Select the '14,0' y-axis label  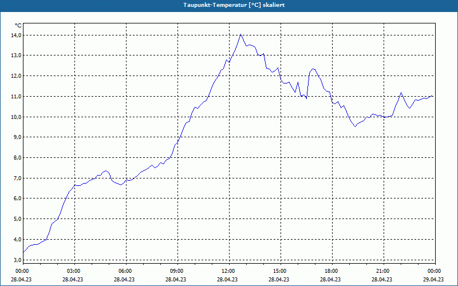(17, 35)
